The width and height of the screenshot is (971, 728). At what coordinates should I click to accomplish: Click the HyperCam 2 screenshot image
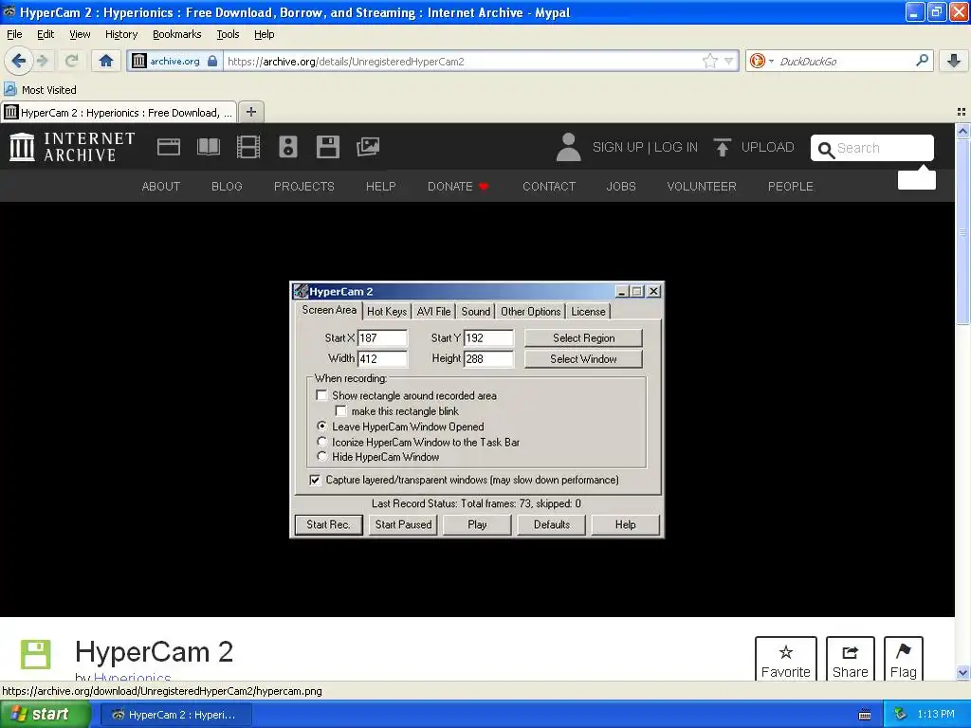click(477, 409)
